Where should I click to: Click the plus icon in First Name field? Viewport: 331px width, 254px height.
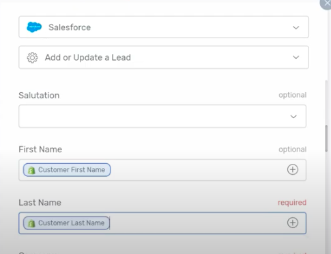click(293, 169)
